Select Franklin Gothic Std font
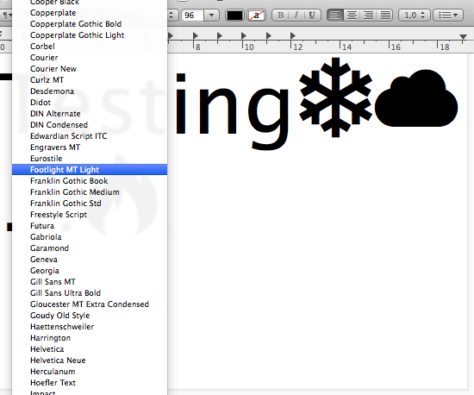Viewport: 474px width, 395px height. coord(90,203)
